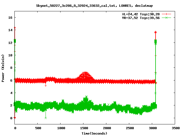181x136 pixels.
Task: Click the y-axis tick label 14
Action: point(10,30)
